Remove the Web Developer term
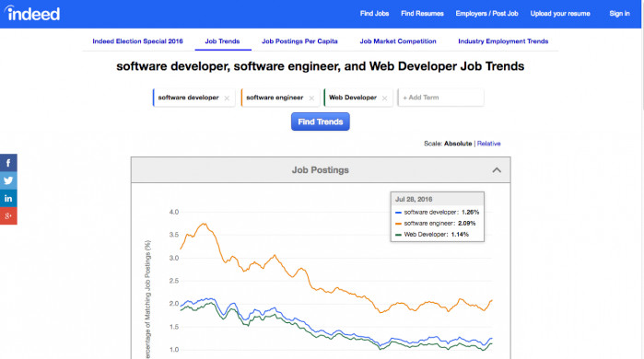This screenshot has height=359, width=644. coord(384,98)
